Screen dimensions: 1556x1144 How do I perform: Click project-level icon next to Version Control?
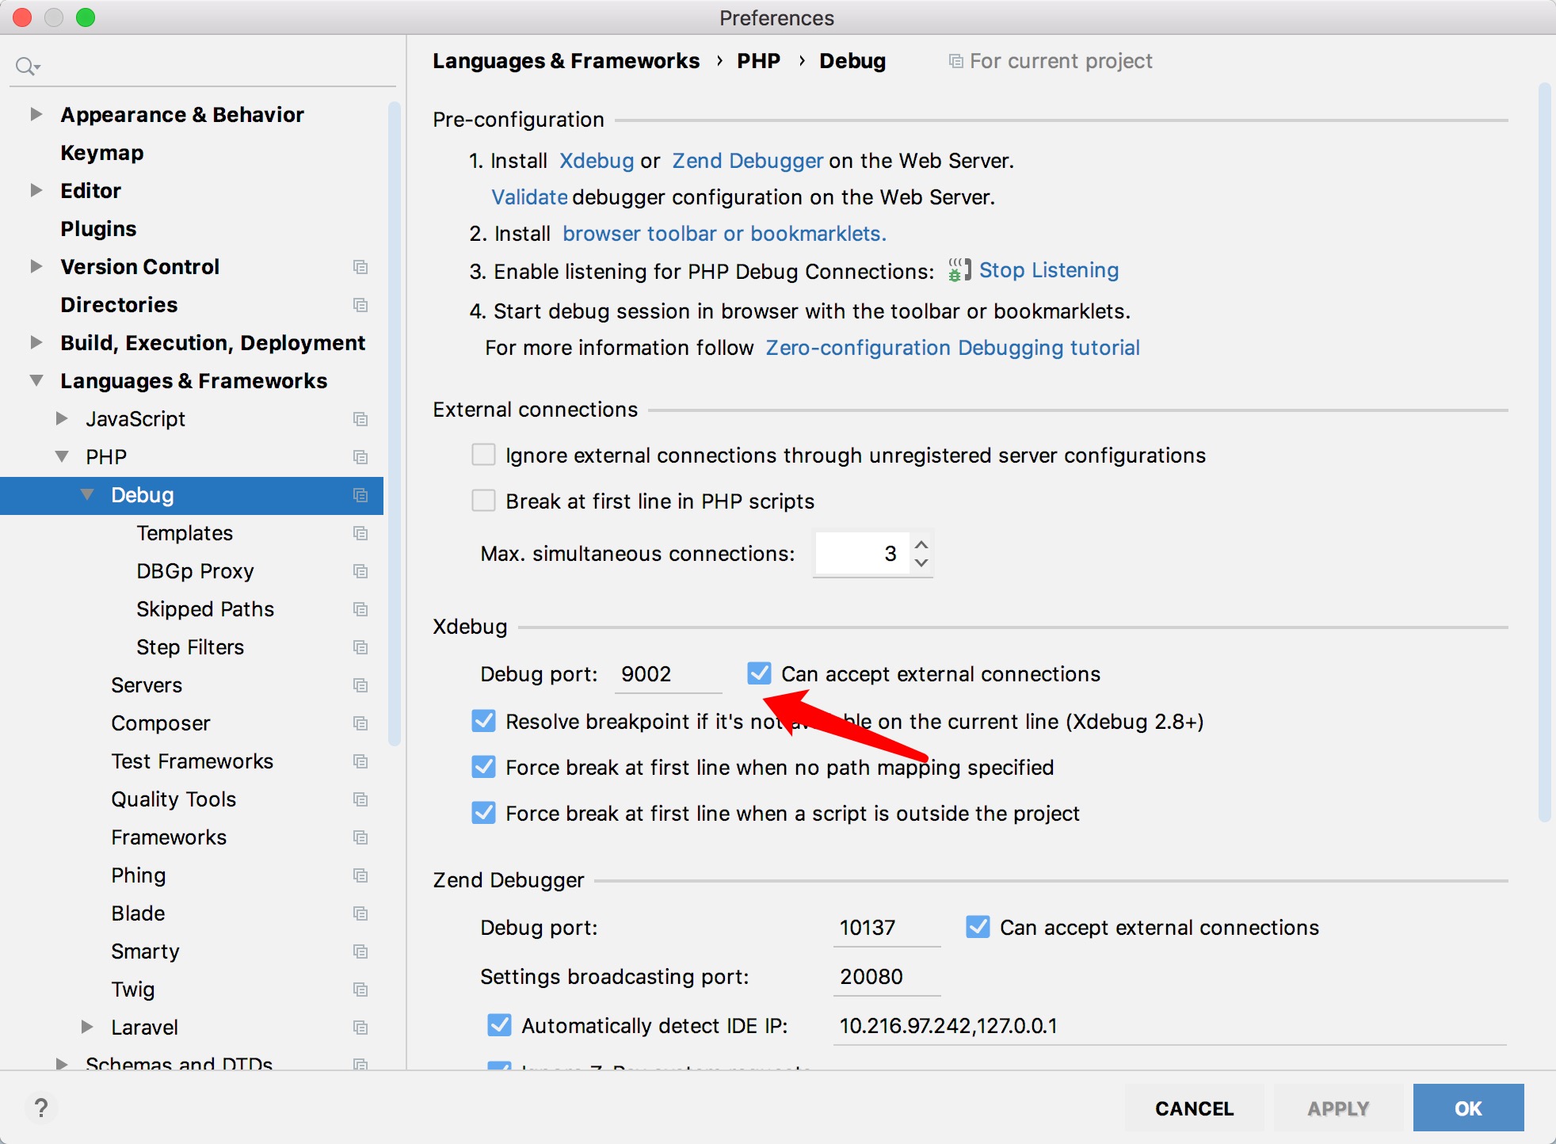click(360, 267)
